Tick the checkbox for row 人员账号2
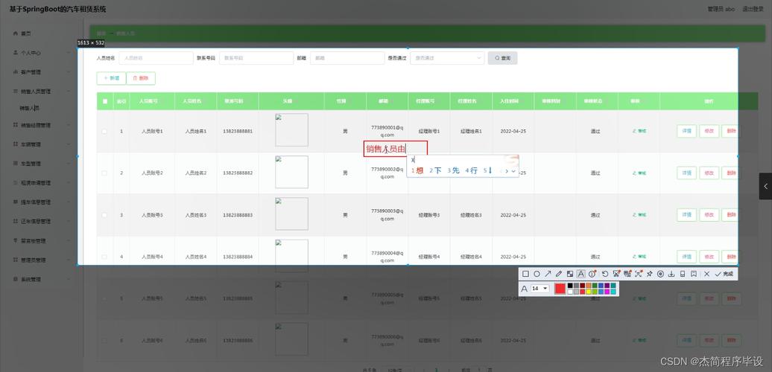772x372 pixels. tap(104, 173)
